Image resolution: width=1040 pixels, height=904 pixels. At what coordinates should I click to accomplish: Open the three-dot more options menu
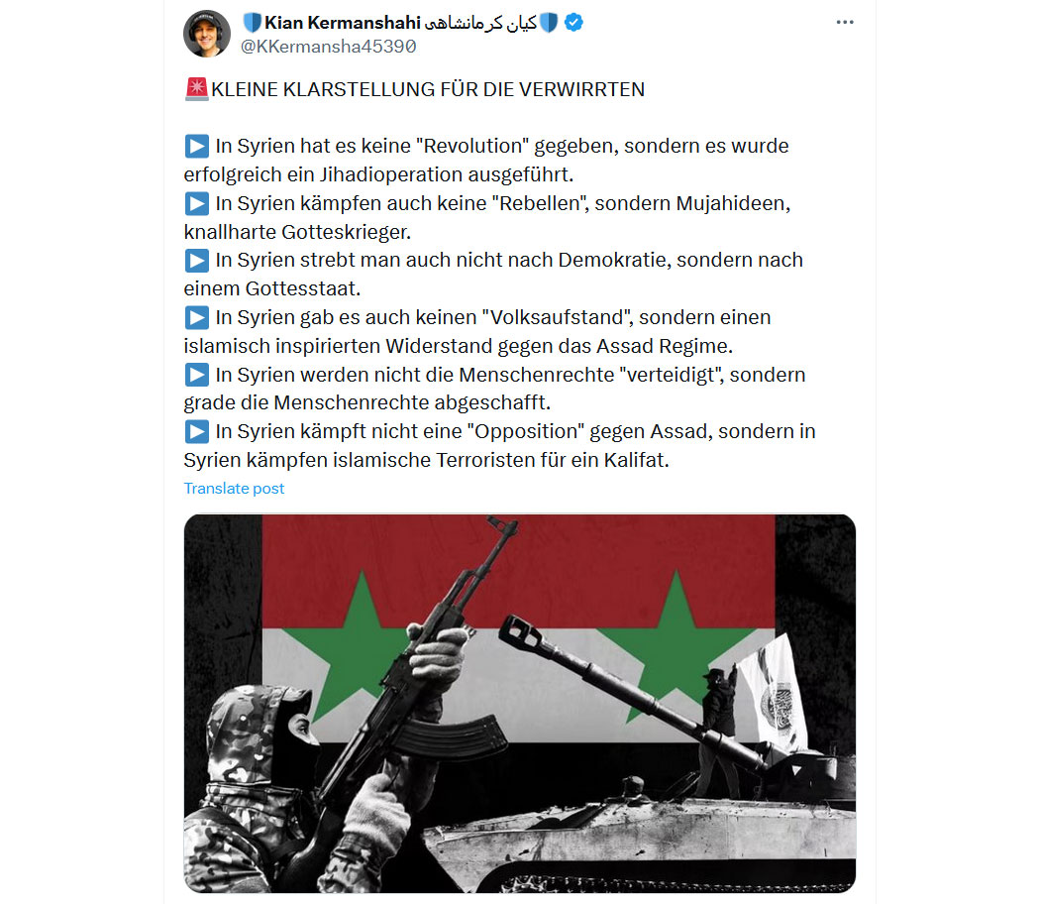click(844, 23)
